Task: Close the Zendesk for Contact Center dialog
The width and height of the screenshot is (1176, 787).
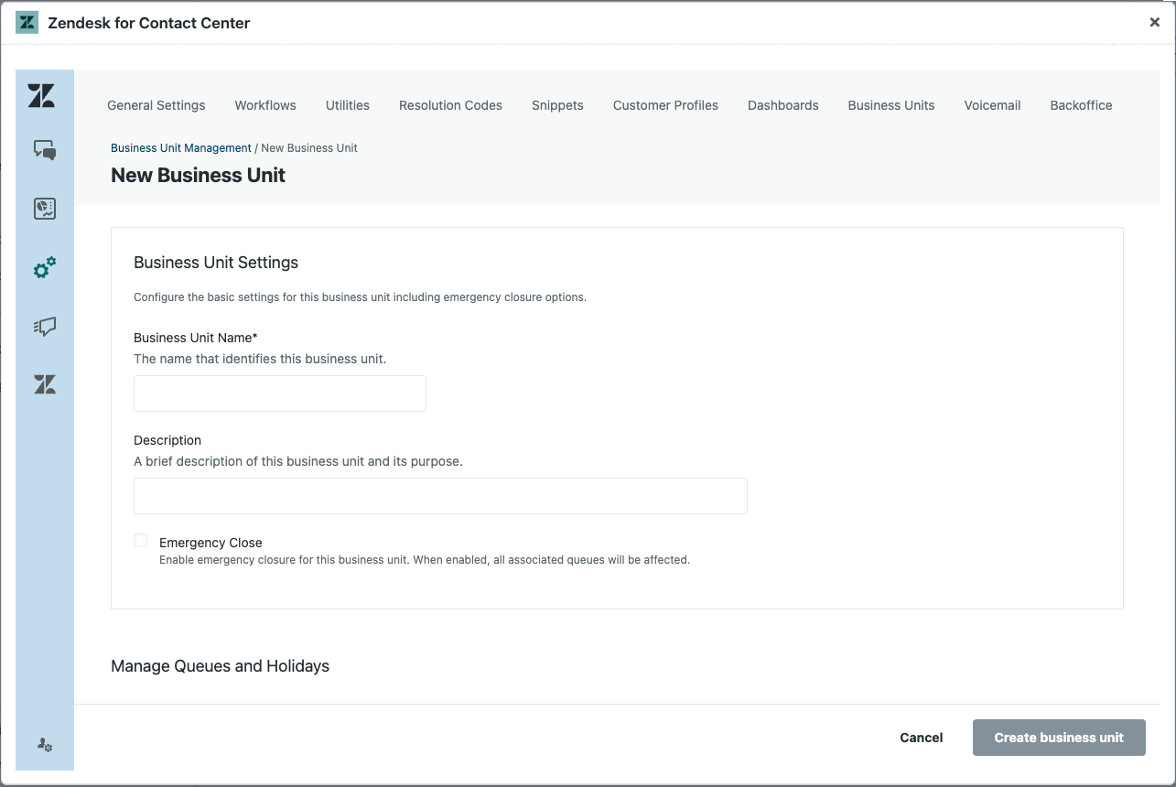Action: point(1154,23)
